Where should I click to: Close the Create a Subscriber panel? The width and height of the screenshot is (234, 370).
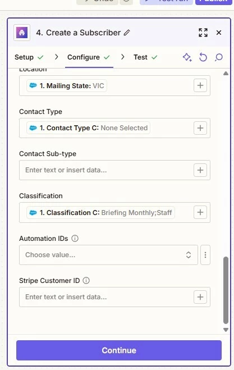[x=219, y=33]
